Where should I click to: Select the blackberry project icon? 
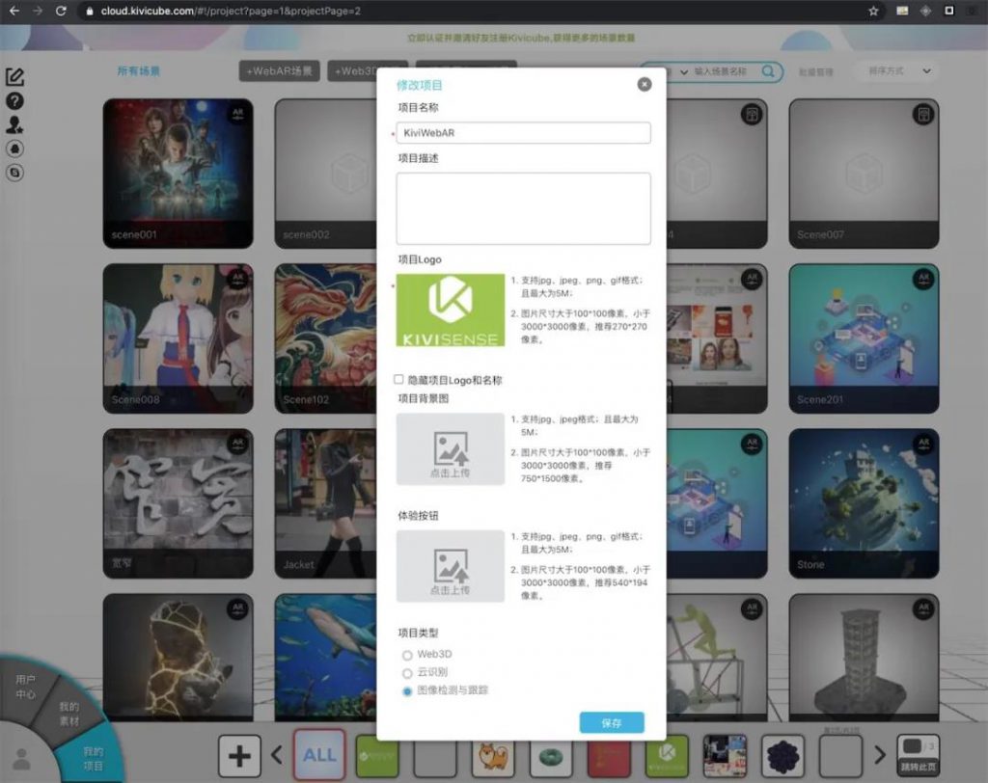point(782,755)
